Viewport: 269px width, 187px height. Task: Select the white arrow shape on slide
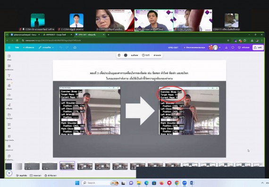[140, 111]
